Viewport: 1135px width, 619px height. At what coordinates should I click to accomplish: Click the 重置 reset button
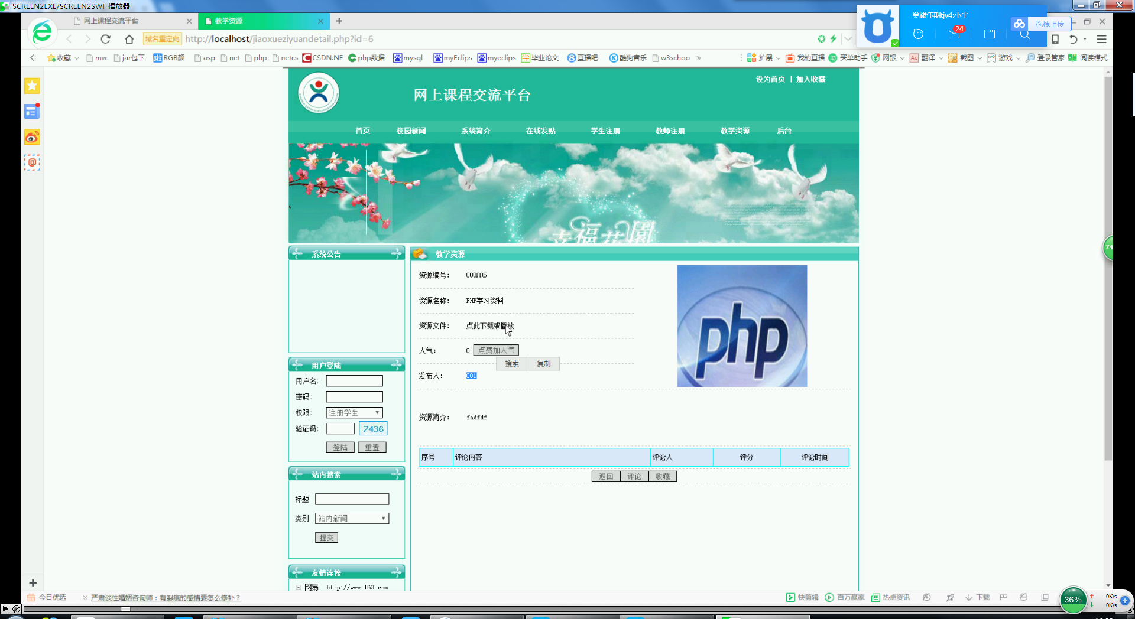pyautogui.click(x=372, y=447)
